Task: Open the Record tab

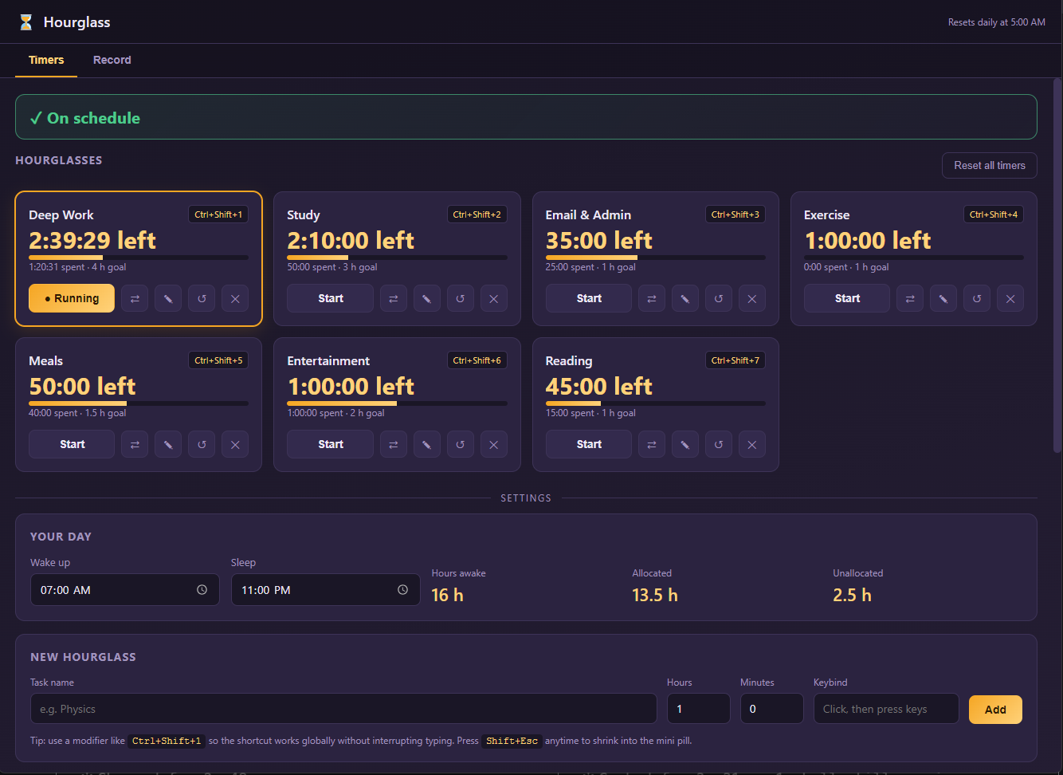Action: (x=112, y=61)
